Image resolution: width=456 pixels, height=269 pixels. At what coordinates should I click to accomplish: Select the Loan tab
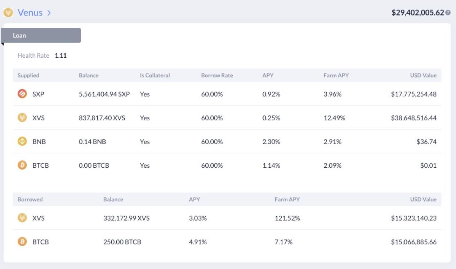tap(41, 36)
